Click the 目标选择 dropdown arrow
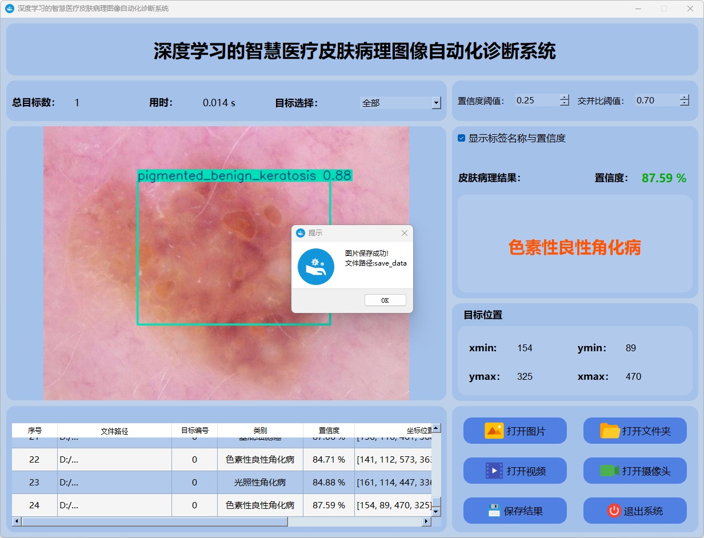The image size is (704, 538). coord(437,103)
